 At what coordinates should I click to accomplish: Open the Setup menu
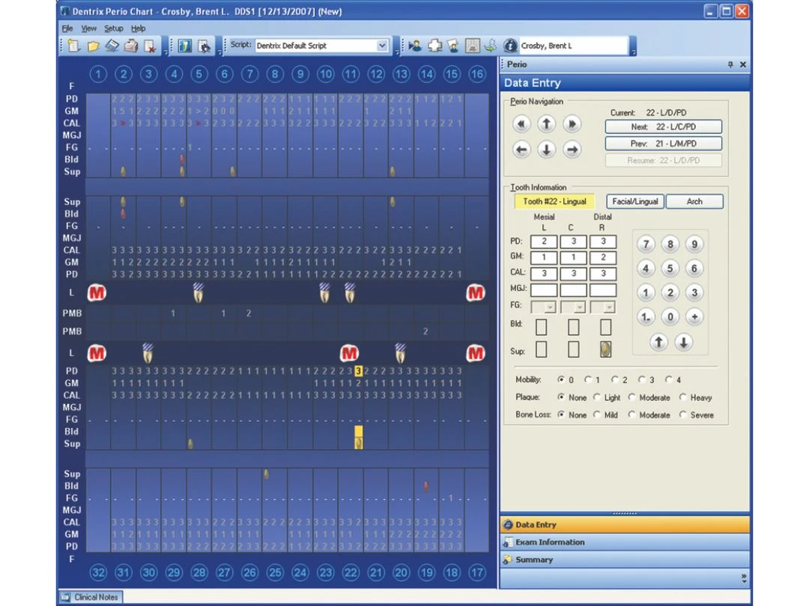(113, 28)
